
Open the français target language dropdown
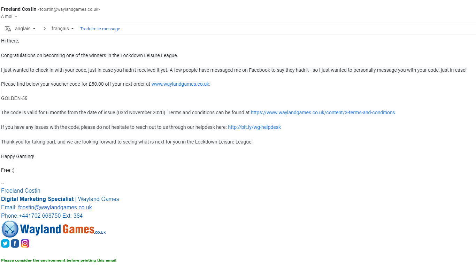63,29
